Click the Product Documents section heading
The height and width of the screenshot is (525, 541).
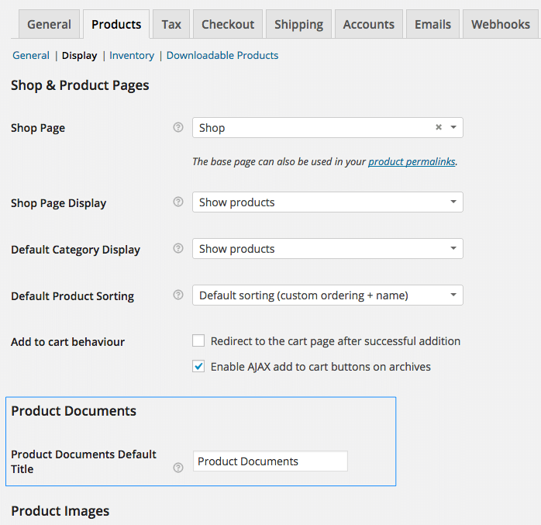pos(74,411)
